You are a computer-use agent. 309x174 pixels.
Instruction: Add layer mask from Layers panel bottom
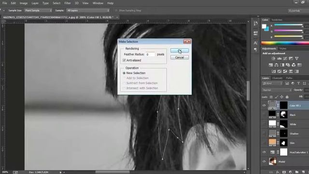(x=284, y=172)
